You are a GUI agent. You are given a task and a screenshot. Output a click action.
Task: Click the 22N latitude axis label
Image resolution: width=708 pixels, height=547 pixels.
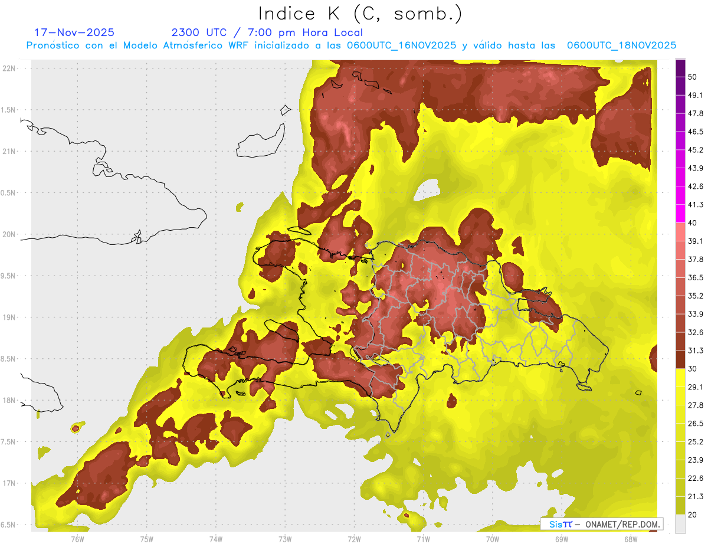tap(10, 68)
